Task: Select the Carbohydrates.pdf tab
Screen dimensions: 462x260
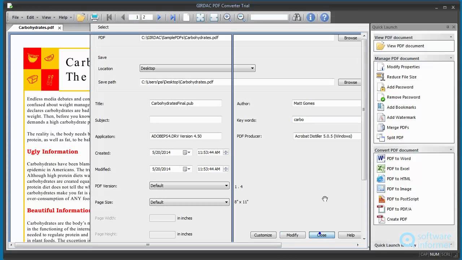Action: click(x=36, y=27)
